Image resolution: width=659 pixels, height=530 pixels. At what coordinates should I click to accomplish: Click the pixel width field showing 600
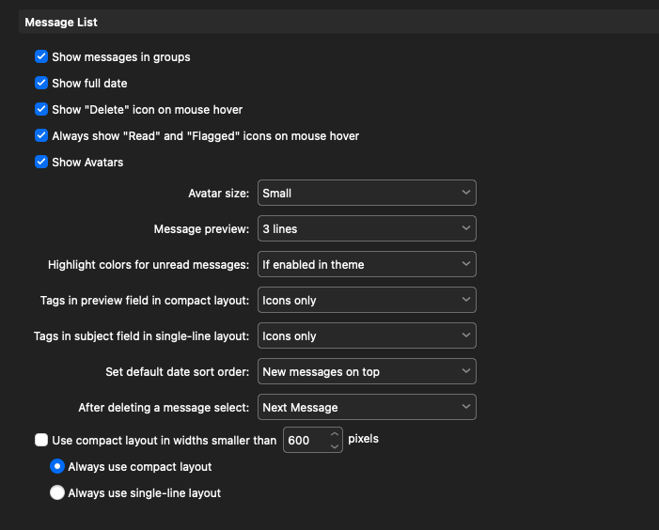tap(303, 440)
